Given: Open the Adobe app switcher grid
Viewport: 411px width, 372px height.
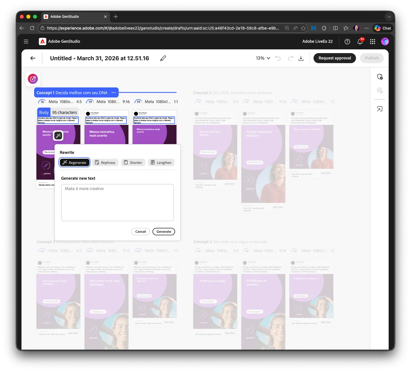Looking at the screenshot, I should [x=373, y=42].
